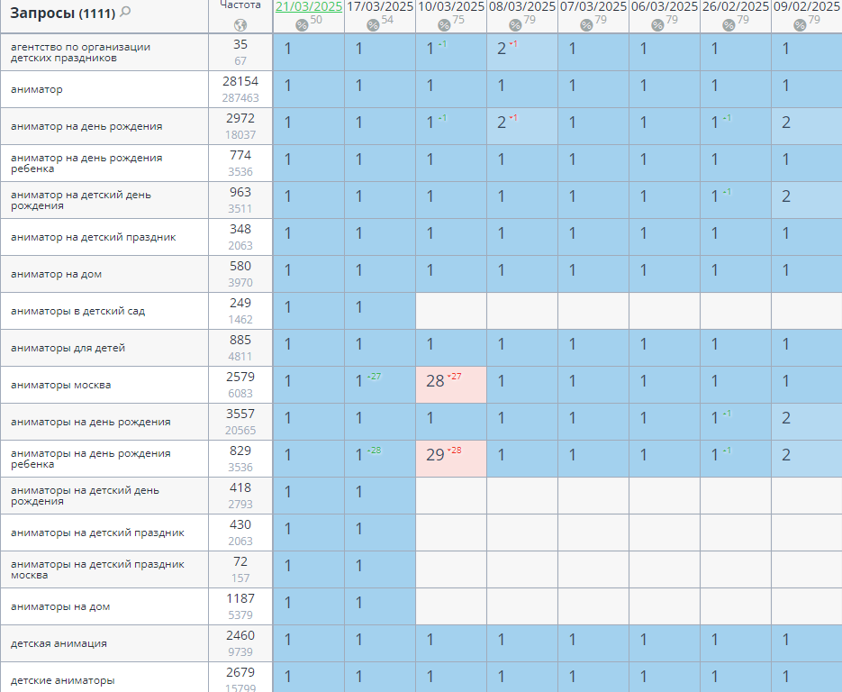
Task: Click 17/03/2025 cell with +28 change
Action: point(380,459)
